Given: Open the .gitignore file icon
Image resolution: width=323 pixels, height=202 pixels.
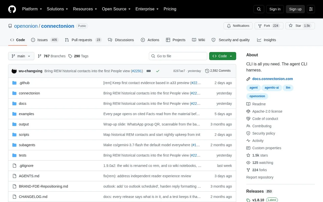Looking at the screenshot, I should click(x=14, y=166).
